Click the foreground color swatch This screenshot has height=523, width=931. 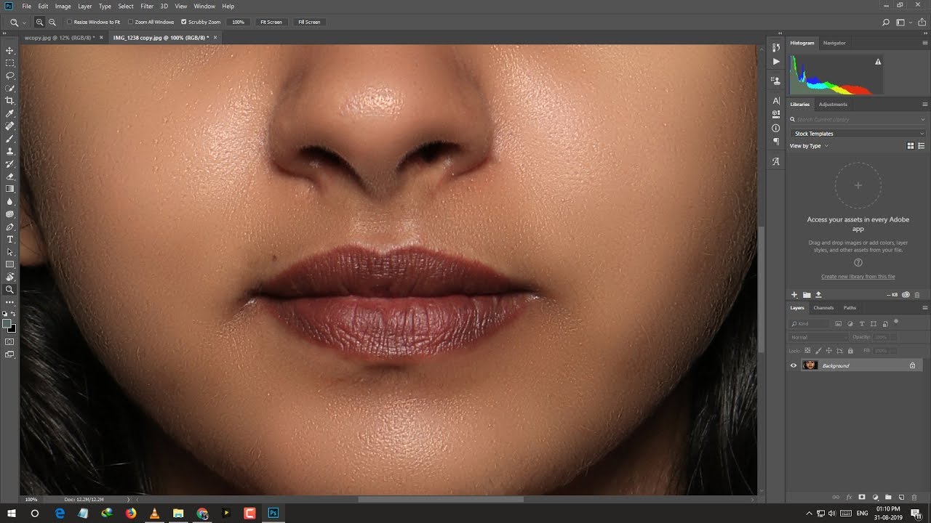(x=7, y=323)
